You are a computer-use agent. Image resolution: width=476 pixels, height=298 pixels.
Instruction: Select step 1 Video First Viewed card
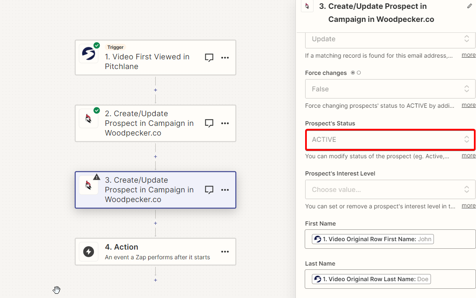click(155, 57)
